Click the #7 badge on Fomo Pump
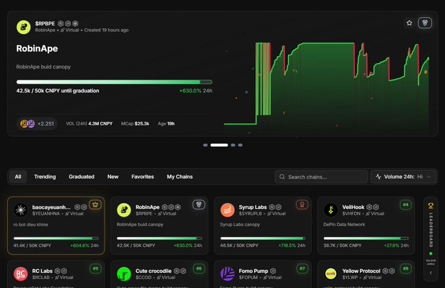The height and width of the screenshot is (288, 445). click(x=302, y=268)
